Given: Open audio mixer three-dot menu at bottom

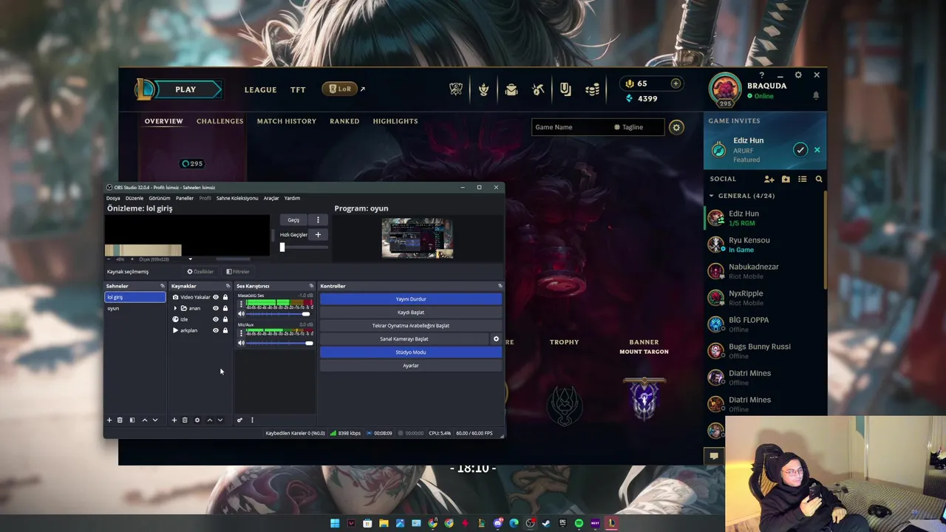Looking at the screenshot, I should click(252, 420).
